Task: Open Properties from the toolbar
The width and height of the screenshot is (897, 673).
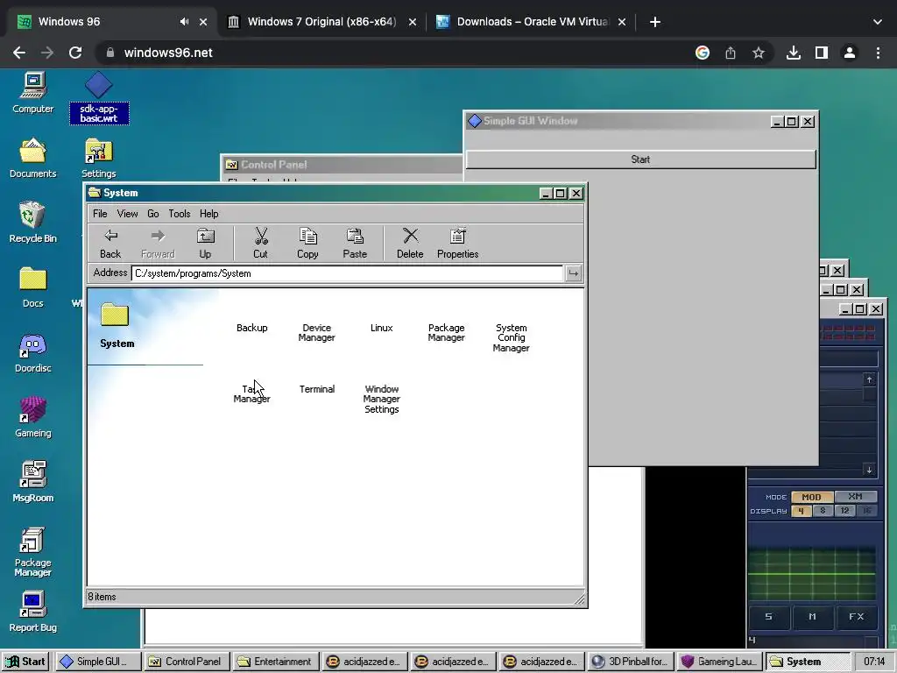Action: 457,244
